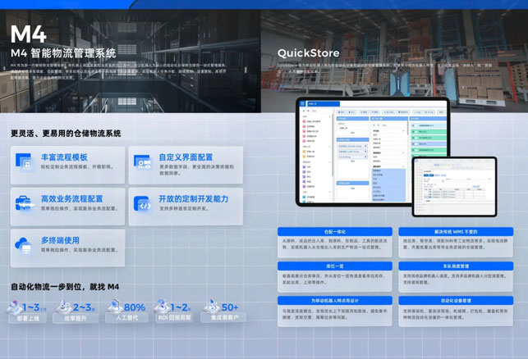Click the 部署上线 label

(x=28, y=318)
